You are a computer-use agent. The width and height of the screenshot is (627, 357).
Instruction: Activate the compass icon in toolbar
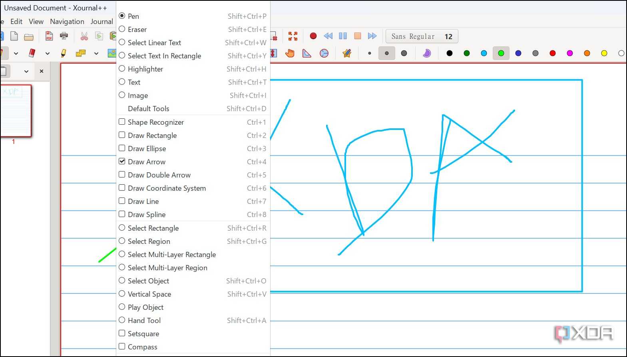point(324,53)
